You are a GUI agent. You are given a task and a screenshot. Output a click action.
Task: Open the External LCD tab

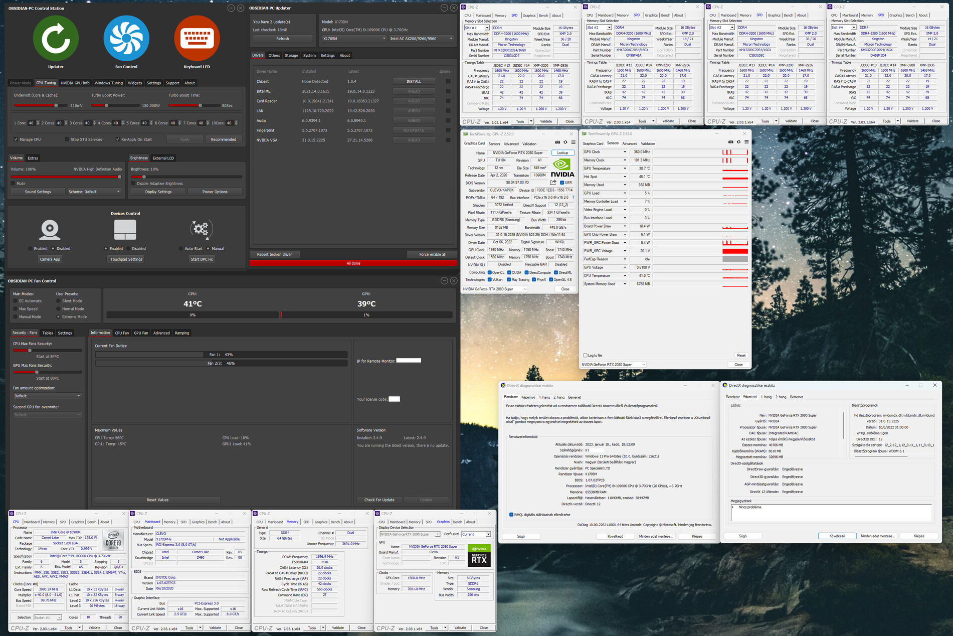[163, 158]
